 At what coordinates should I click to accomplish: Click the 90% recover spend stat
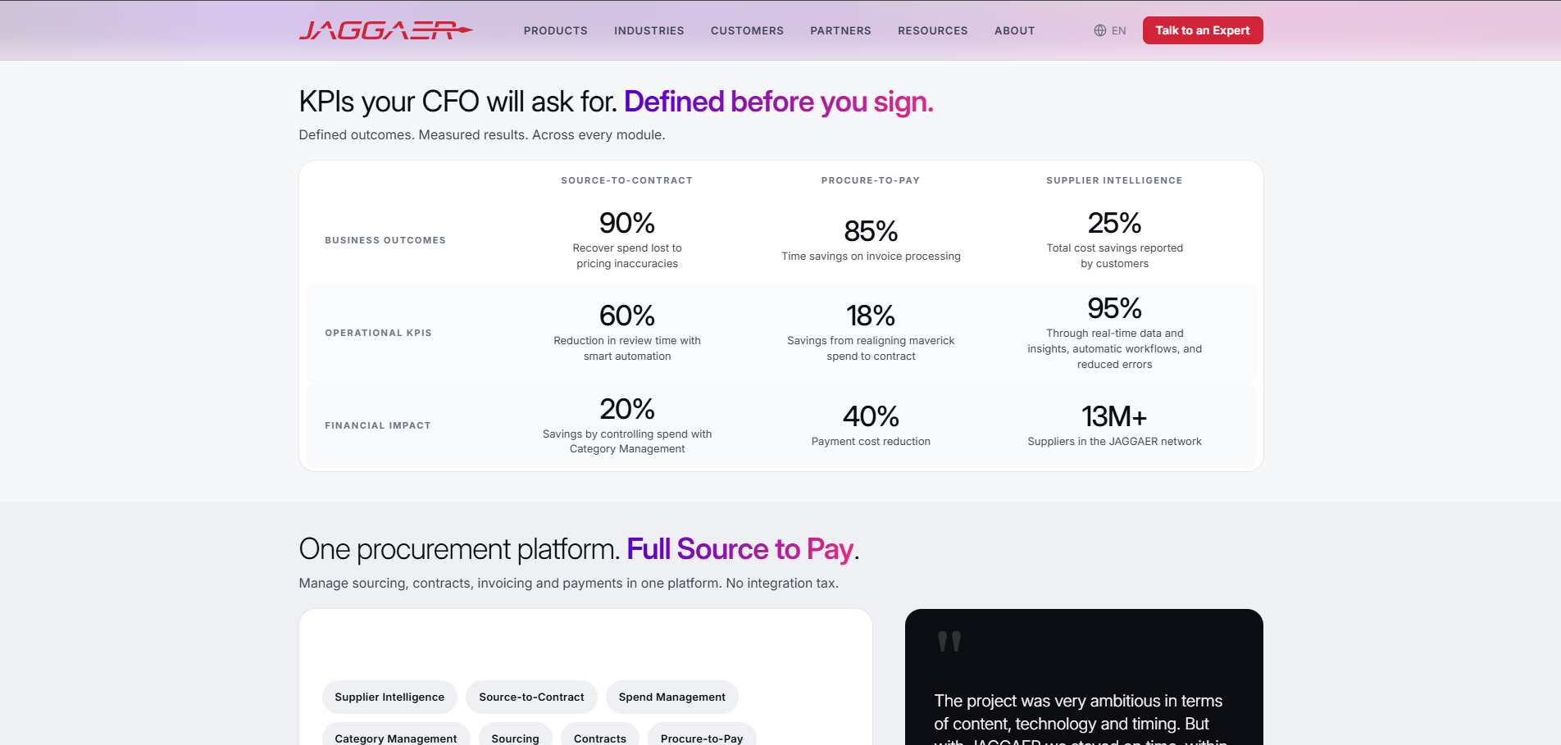(627, 239)
